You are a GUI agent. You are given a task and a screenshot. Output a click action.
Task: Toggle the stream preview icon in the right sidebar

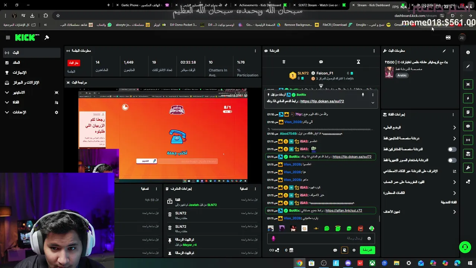pos(468,84)
